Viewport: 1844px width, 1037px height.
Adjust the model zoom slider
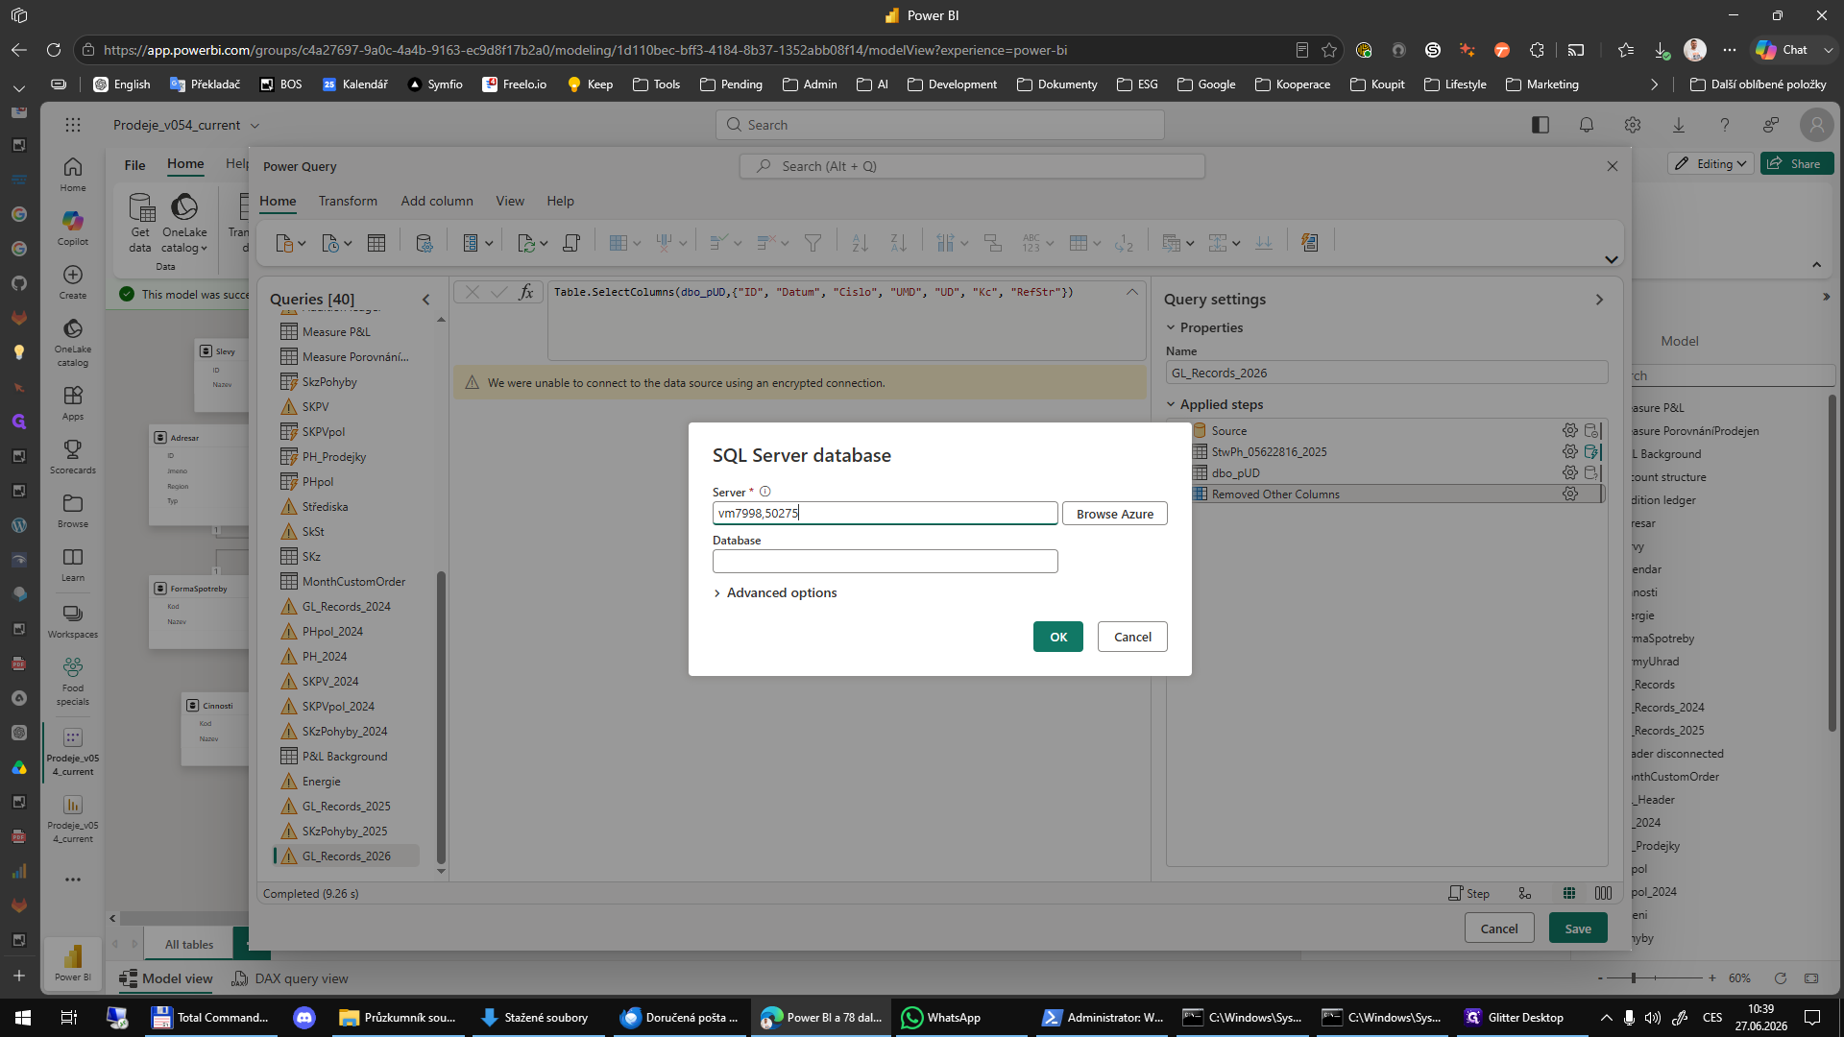pyautogui.click(x=1633, y=978)
